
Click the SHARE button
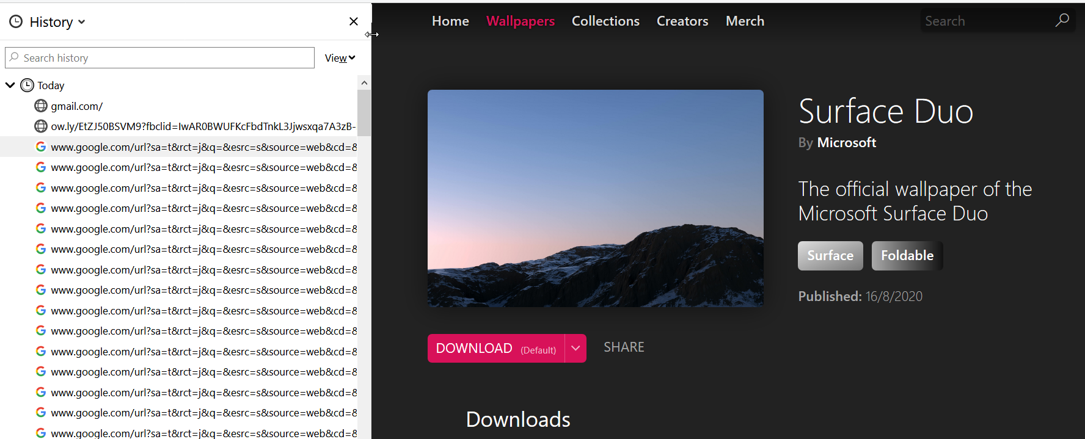(624, 347)
